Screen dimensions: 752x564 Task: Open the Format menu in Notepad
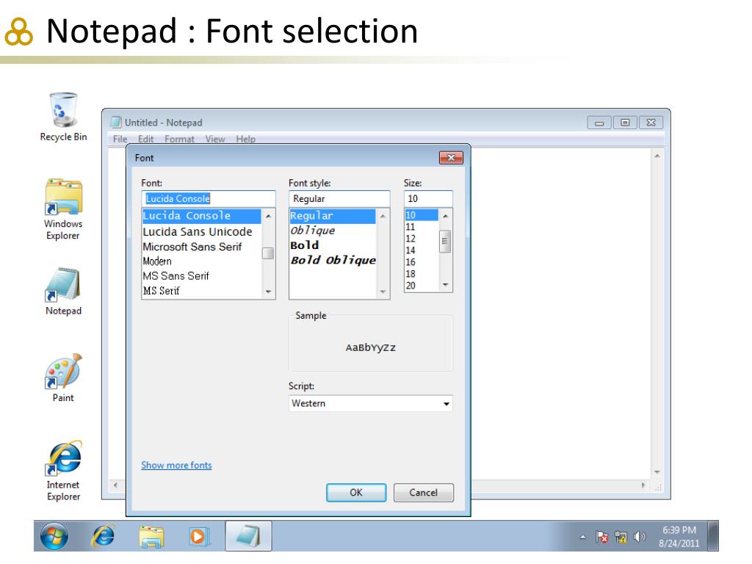[179, 139]
